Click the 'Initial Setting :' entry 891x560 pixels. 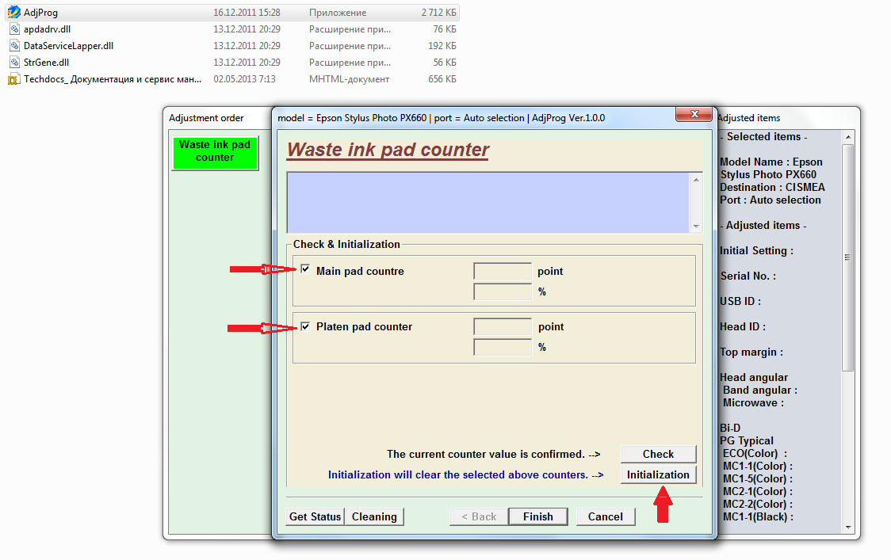pos(756,250)
